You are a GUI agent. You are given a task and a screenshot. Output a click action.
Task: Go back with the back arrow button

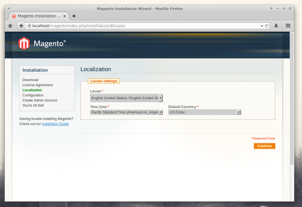[21, 26]
